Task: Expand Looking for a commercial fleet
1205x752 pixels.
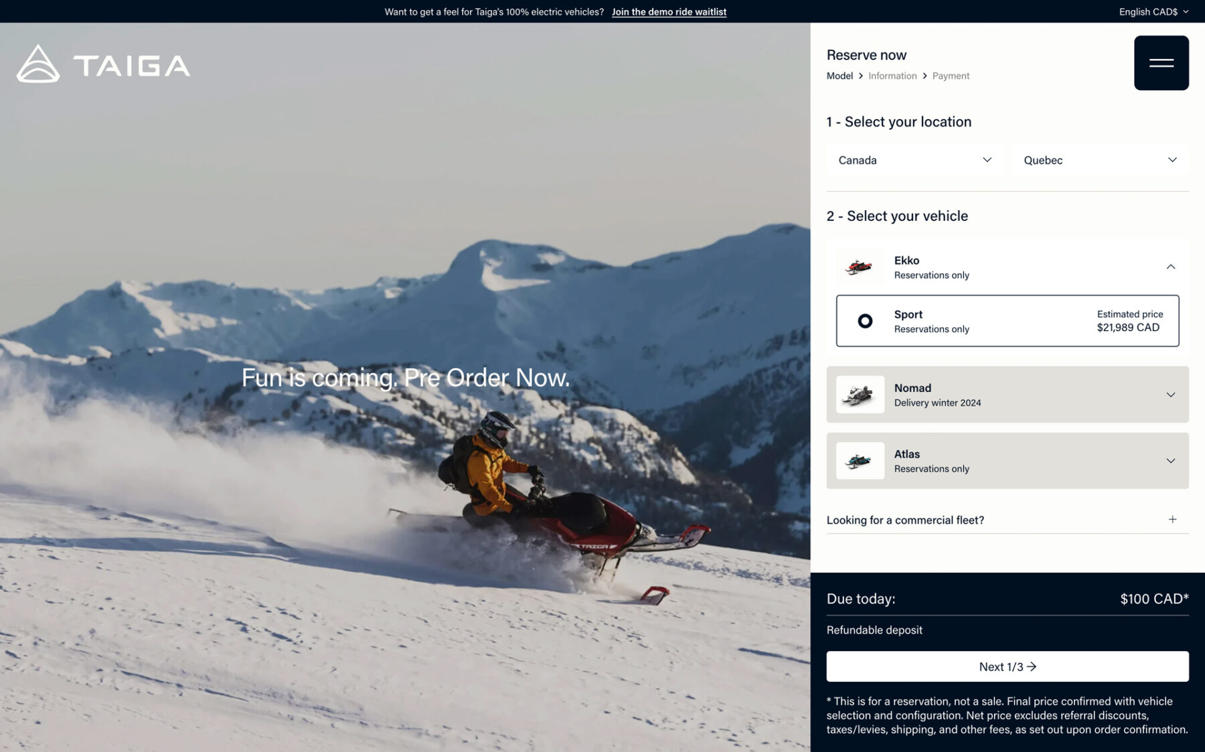Action: coord(905,520)
